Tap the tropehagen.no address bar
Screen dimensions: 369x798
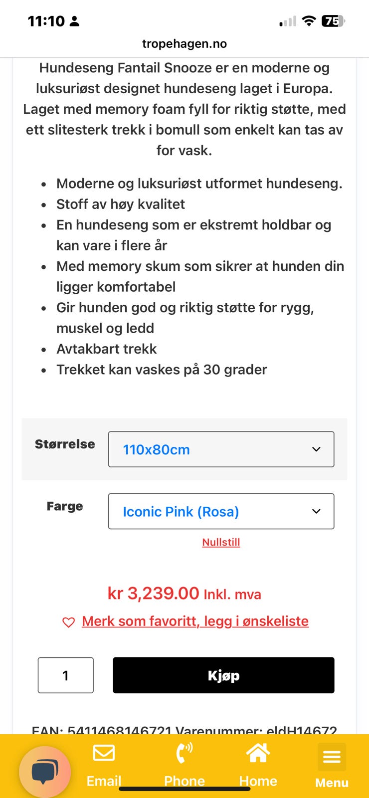[184, 44]
